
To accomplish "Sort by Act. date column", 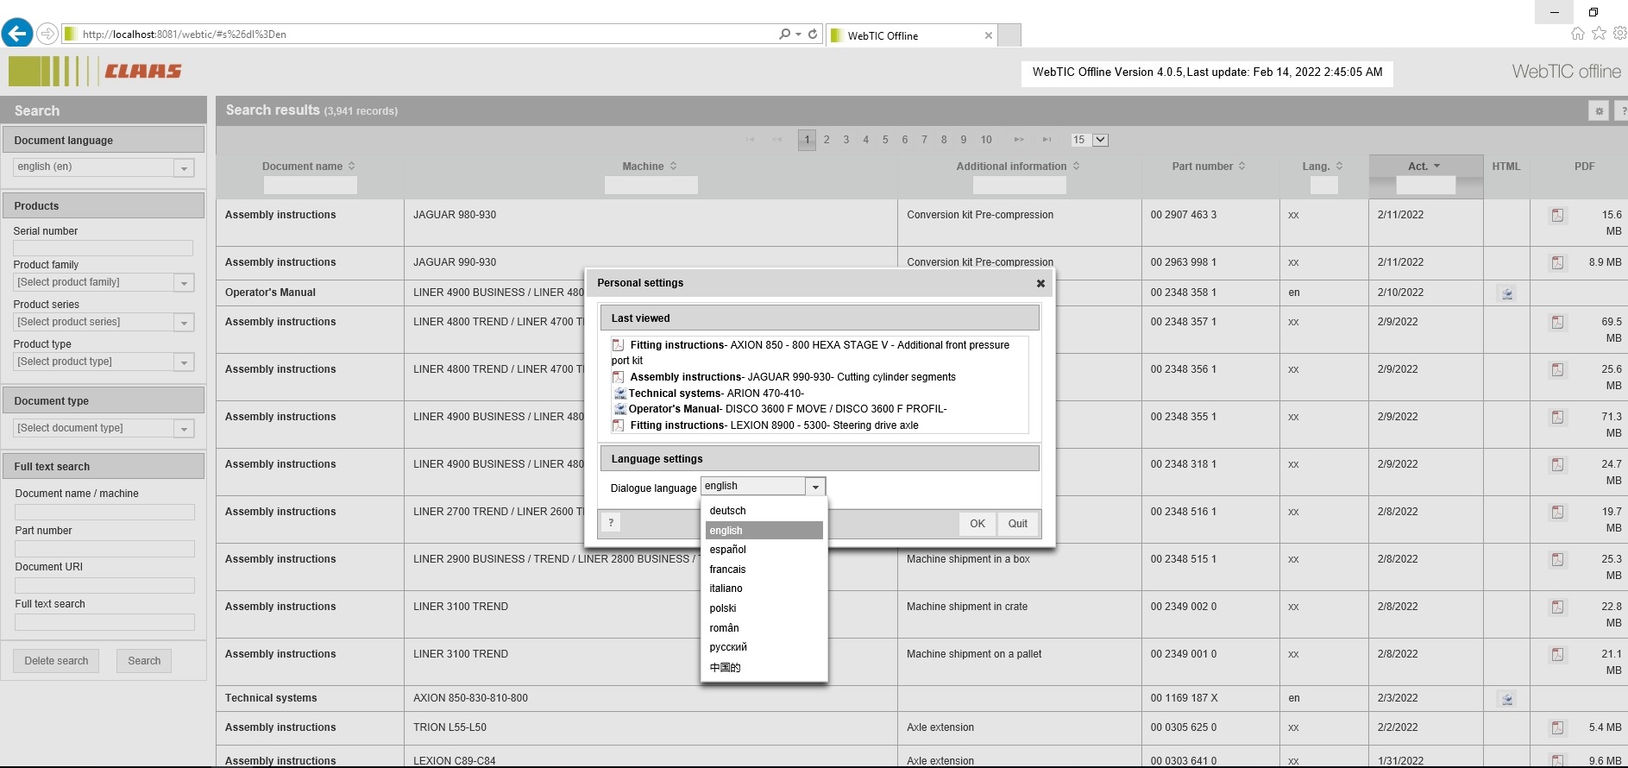I will [1424, 167].
